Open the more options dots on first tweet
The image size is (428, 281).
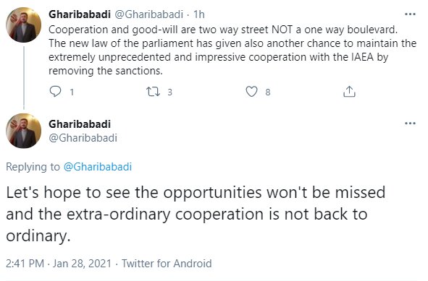410,14
